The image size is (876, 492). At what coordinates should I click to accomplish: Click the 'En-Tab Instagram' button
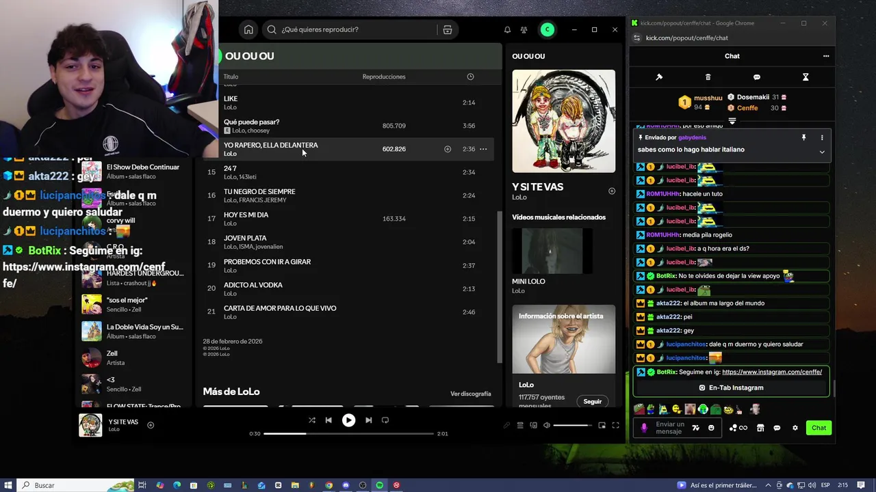point(732,387)
